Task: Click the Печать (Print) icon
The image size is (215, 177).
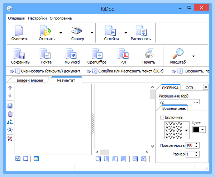Action: point(149,53)
